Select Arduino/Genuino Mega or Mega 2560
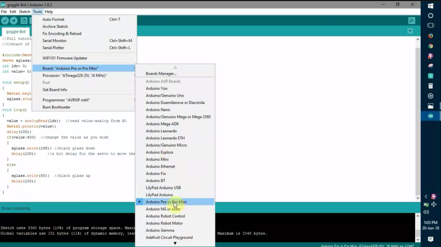 [x=175, y=117]
